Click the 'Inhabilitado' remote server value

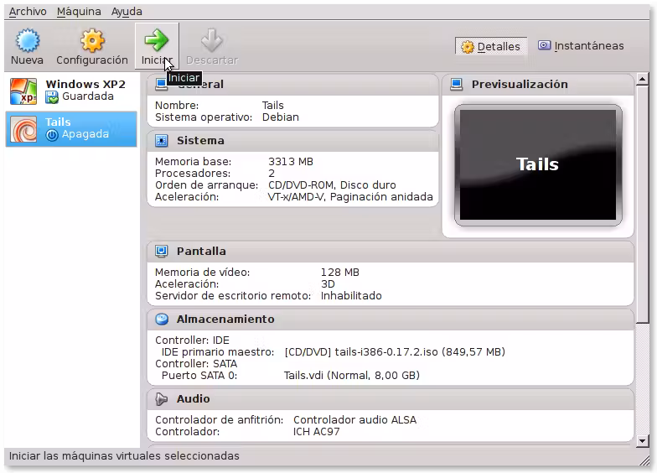(x=351, y=295)
